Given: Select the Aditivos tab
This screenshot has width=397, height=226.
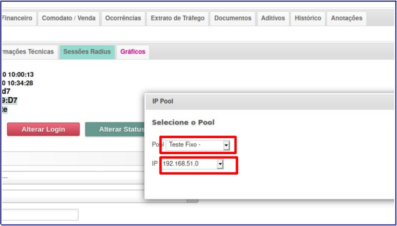Looking at the screenshot, I should point(273,18).
